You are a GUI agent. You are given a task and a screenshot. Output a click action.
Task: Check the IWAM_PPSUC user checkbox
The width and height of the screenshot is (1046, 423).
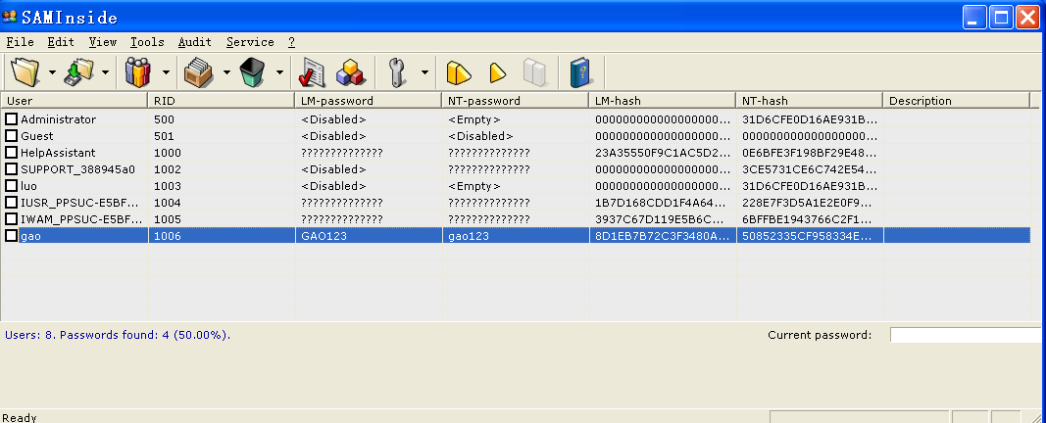[x=12, y=218]
